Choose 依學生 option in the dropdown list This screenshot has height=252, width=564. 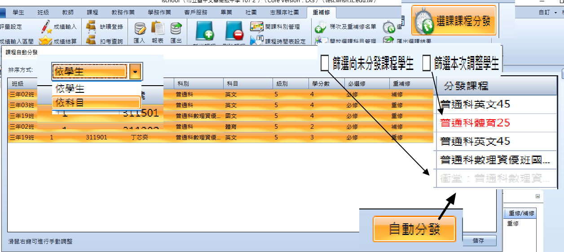click(x=96, y=88)
